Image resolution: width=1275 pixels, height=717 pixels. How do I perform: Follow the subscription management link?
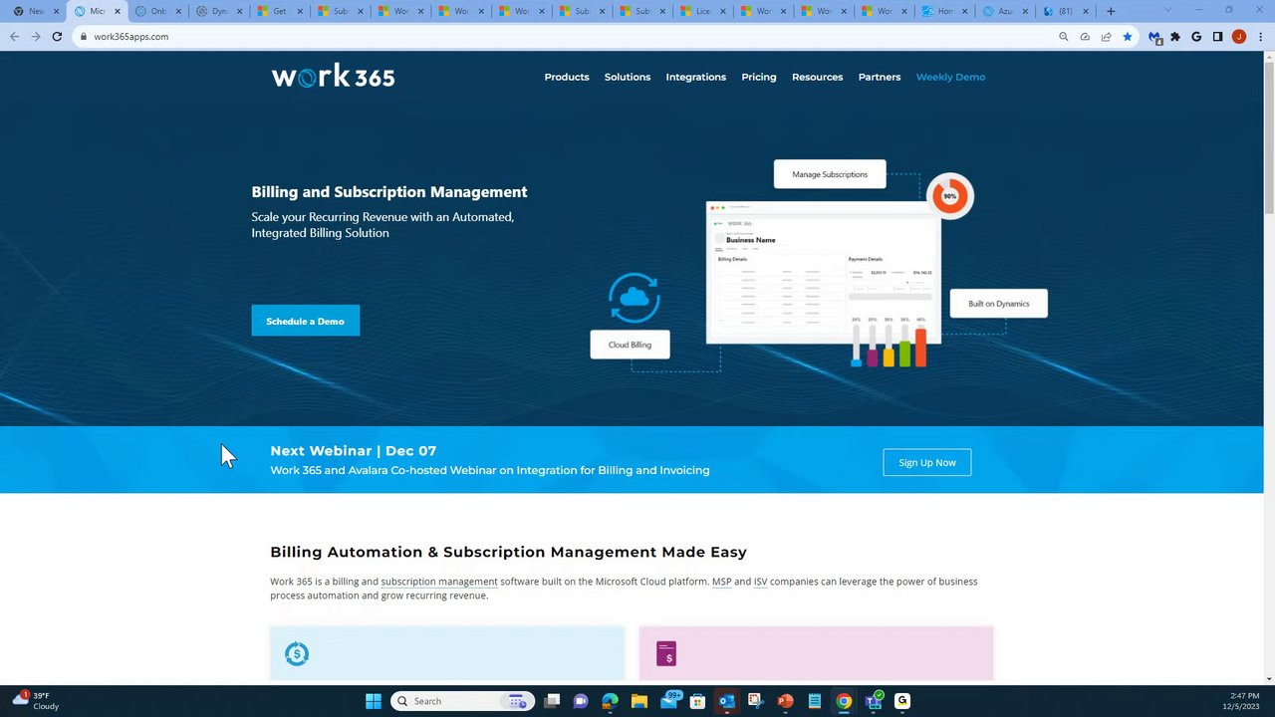coord(439,582)
